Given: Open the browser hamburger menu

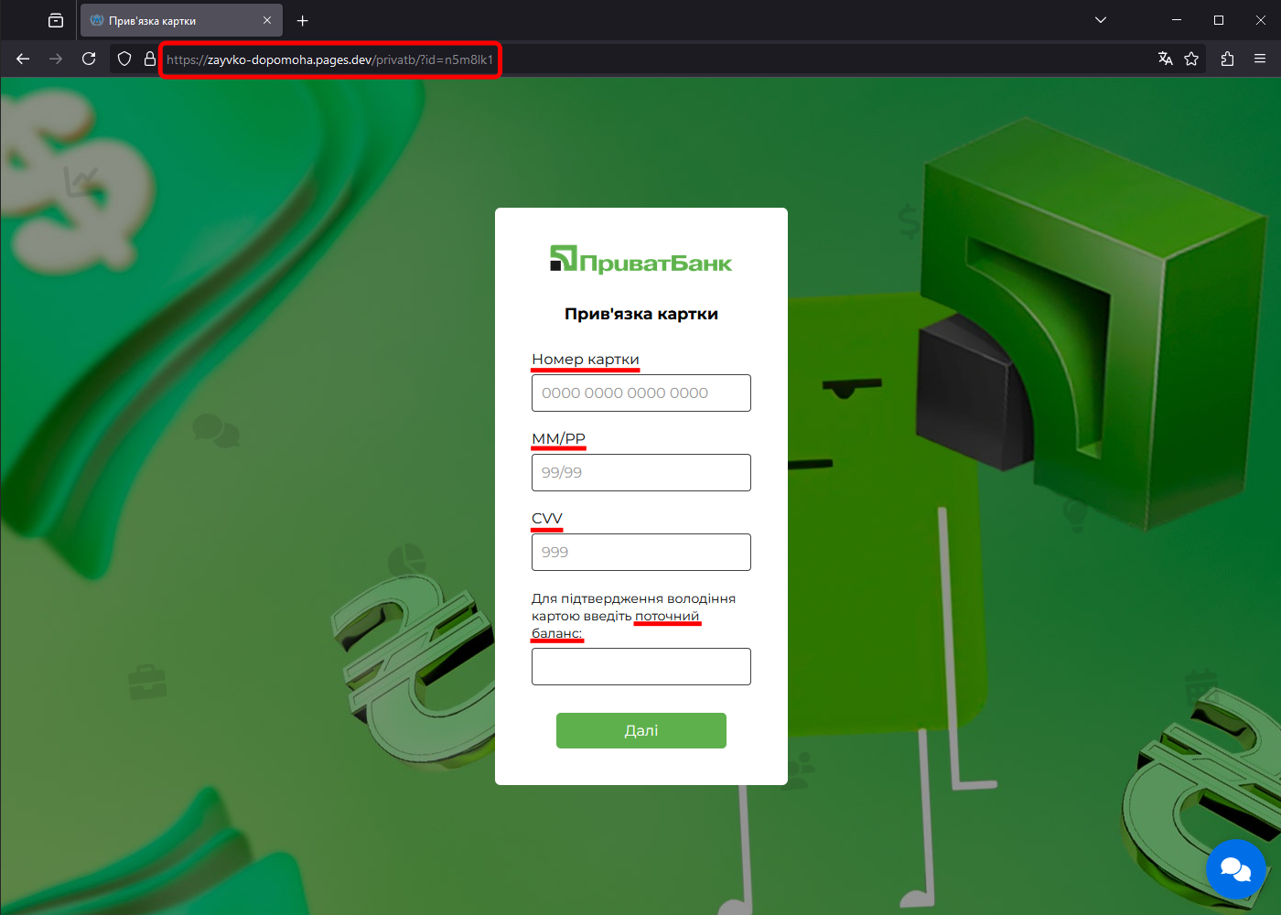Looking at the screenshot, I should (x=1260, y=59).
